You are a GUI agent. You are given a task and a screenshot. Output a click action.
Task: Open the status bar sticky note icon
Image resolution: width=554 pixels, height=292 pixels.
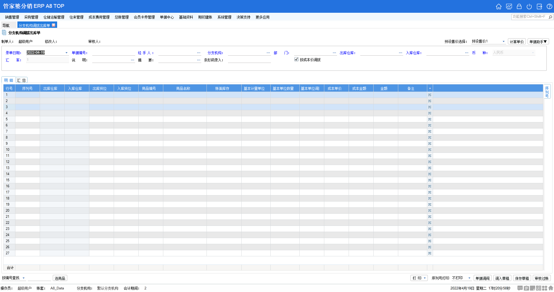pos(533,288)
